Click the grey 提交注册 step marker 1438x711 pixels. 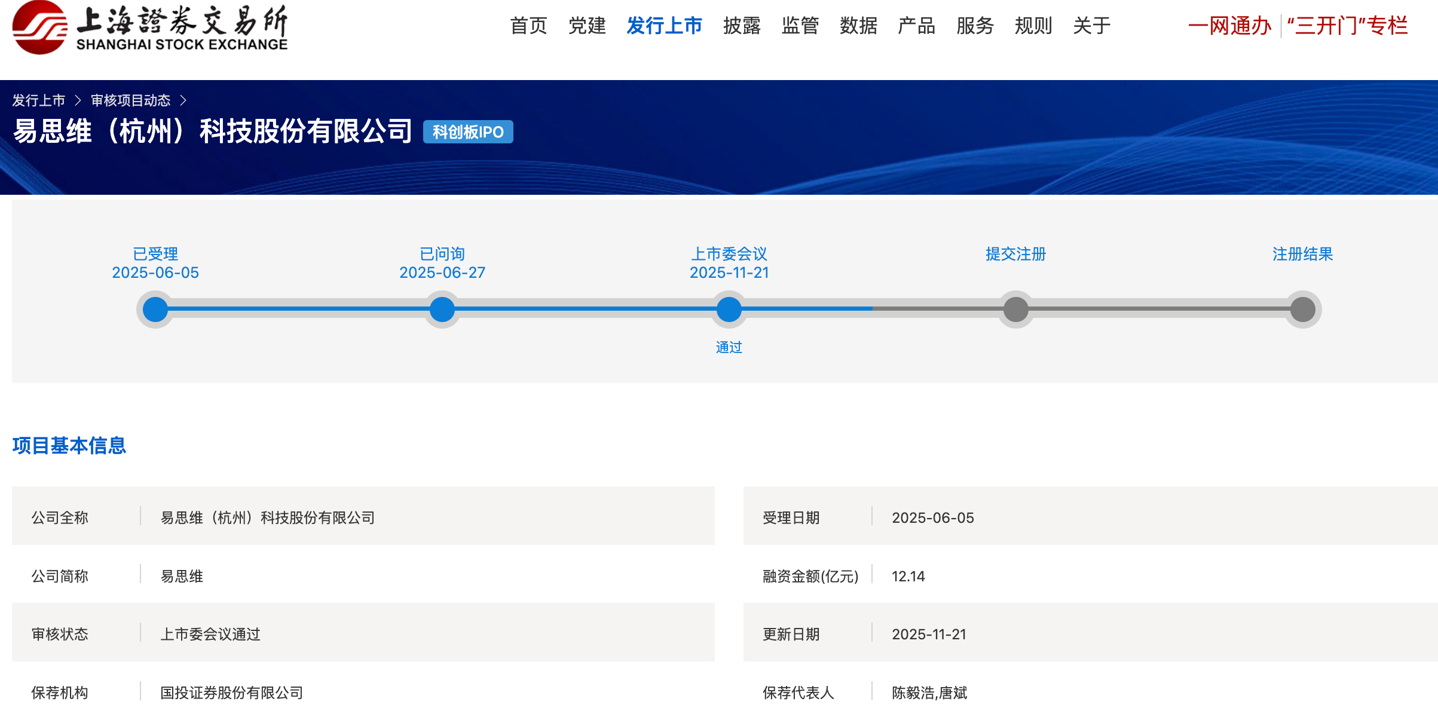click(x=1015, y=309)
